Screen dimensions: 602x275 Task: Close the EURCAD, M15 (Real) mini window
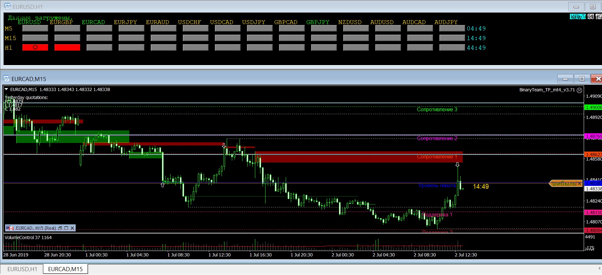pyautogui.click(x=72, y=228)
